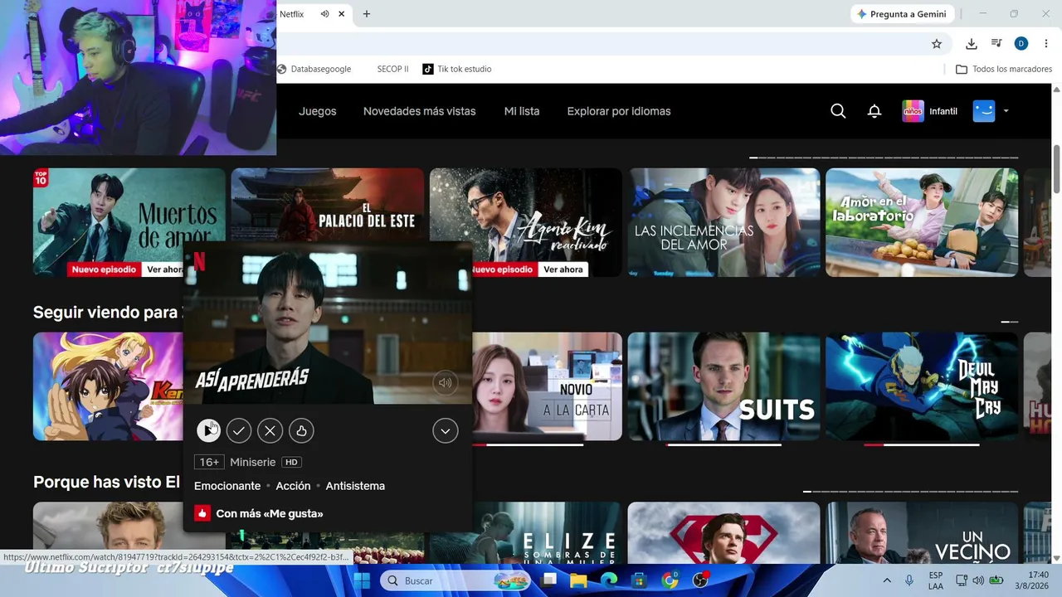Open the Chrome media controls icon

(x=996, y=44)
